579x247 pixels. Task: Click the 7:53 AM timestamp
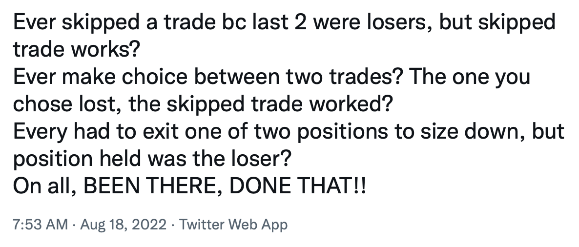[40, 225]
